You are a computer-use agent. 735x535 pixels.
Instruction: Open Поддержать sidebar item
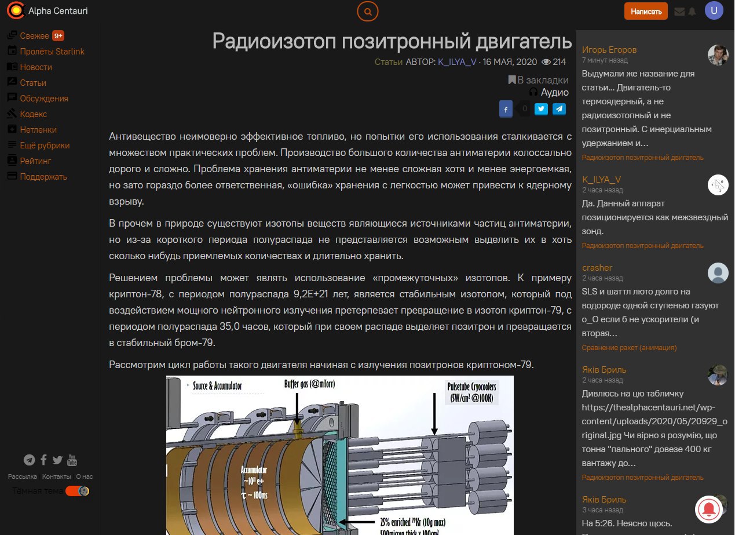(43, 177)
